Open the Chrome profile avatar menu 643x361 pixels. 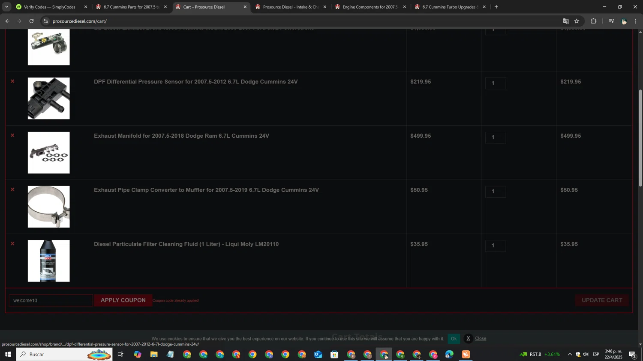pos(624,21)
